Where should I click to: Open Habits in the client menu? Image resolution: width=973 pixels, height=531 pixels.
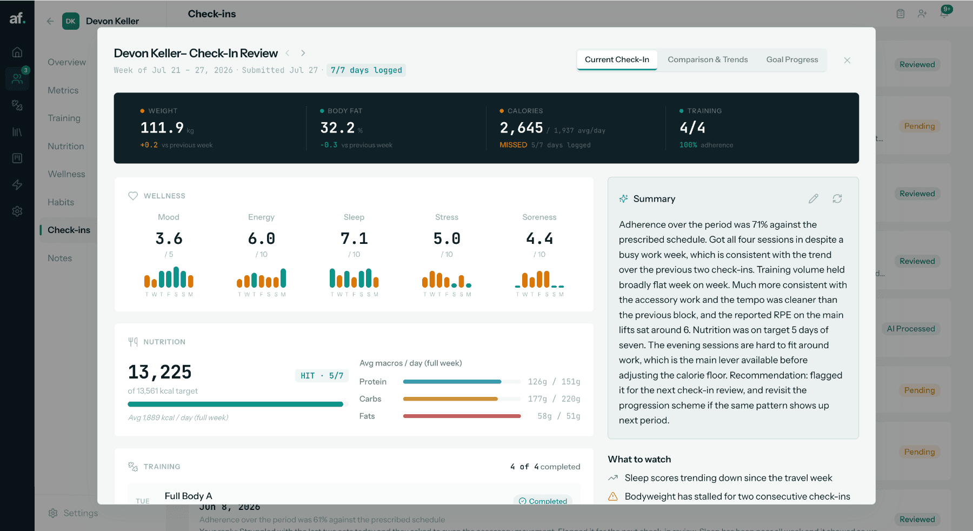61,202
